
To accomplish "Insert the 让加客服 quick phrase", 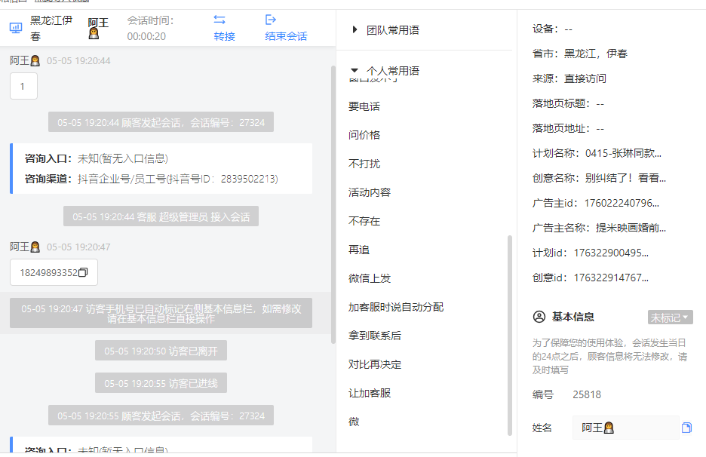I will point(370,393).
